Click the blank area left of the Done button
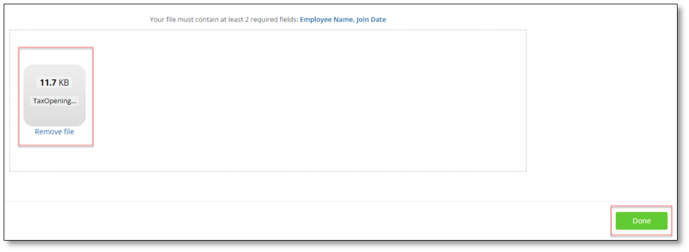 [x=307, y=221]
